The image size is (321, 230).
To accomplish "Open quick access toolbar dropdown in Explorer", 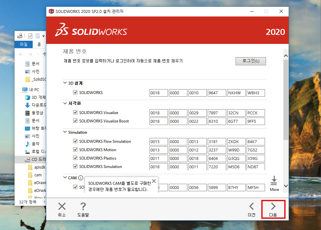I will coord(43,36).
